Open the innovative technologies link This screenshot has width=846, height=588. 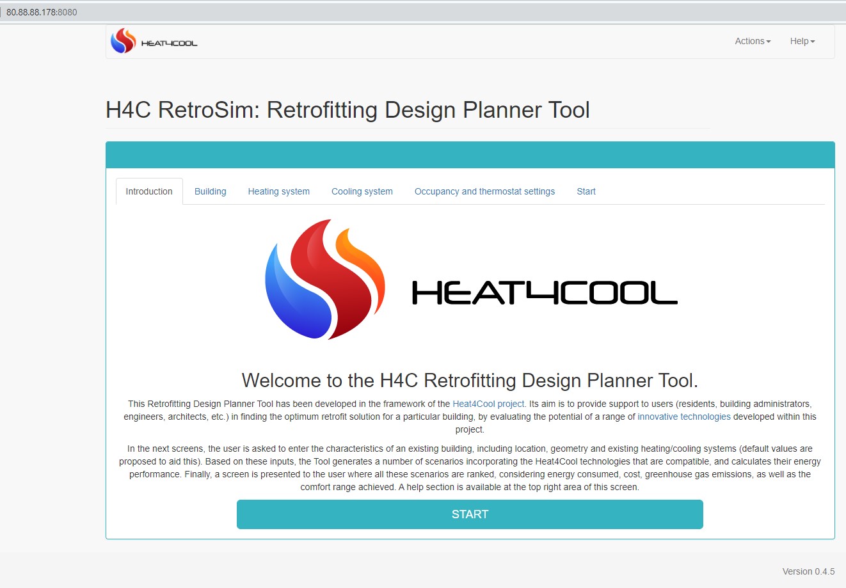pos(684,417)
